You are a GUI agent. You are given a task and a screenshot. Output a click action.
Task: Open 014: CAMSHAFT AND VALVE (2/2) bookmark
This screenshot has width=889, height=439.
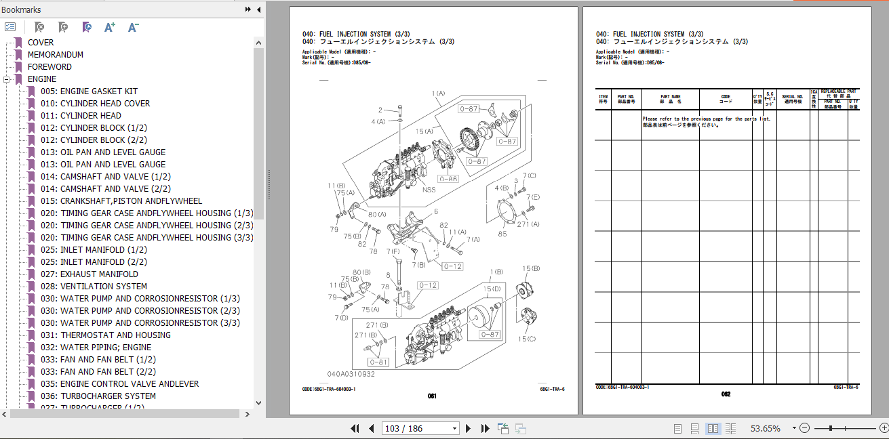coord(106,189)
